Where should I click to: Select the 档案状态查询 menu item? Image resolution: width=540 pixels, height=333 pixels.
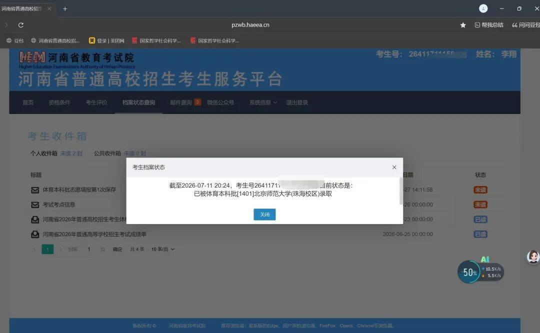138,102
